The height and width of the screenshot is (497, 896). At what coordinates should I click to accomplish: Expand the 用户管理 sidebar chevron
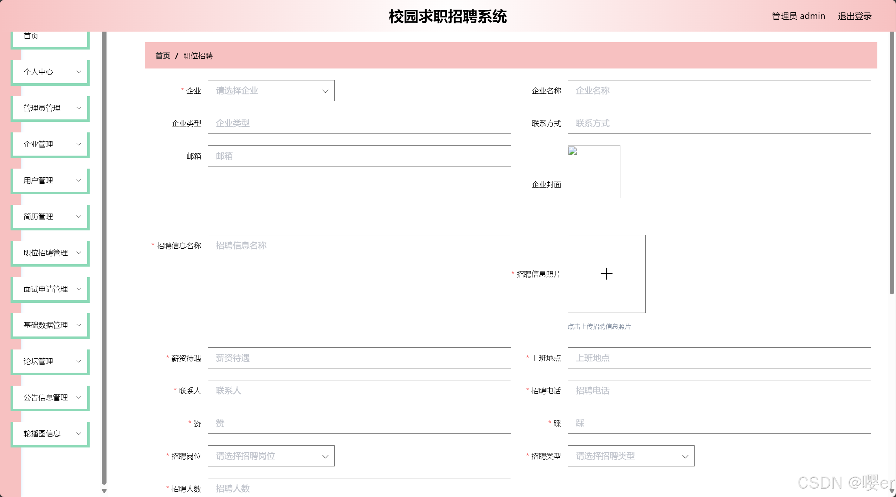(79, 181)
